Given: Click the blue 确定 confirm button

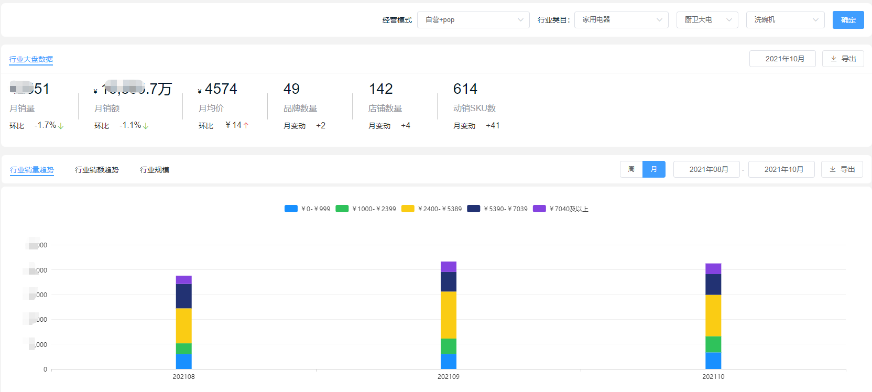Looking at the screenshot, I should 848,20.
